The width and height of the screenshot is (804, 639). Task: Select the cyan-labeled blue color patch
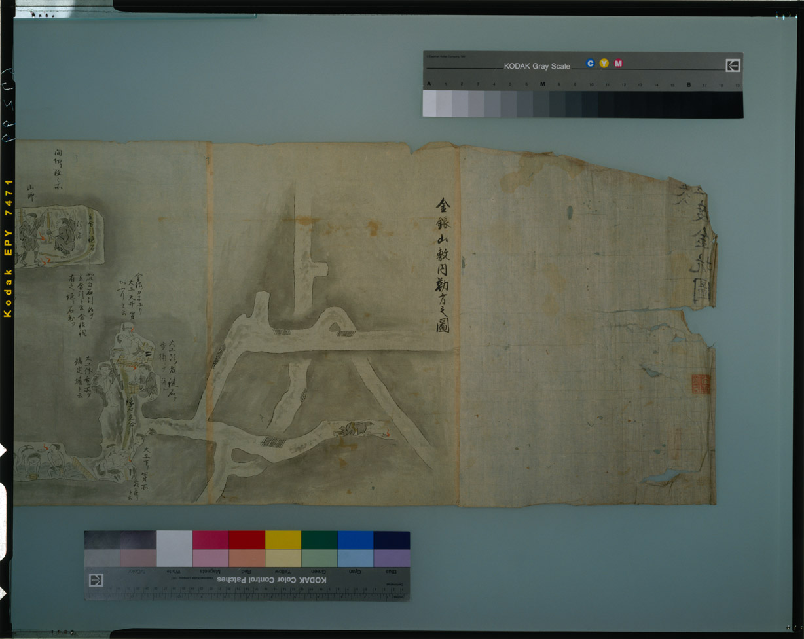coord(356,540)
